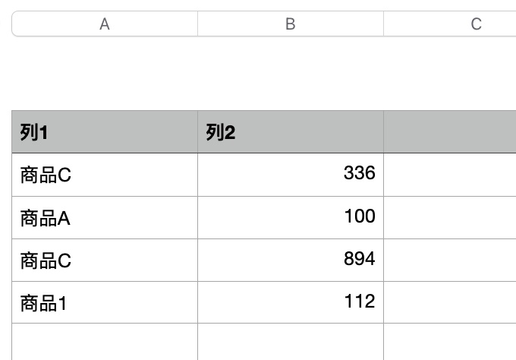Select column B header
This screenshot has width=516, height=360.
[x=290, y=24]
